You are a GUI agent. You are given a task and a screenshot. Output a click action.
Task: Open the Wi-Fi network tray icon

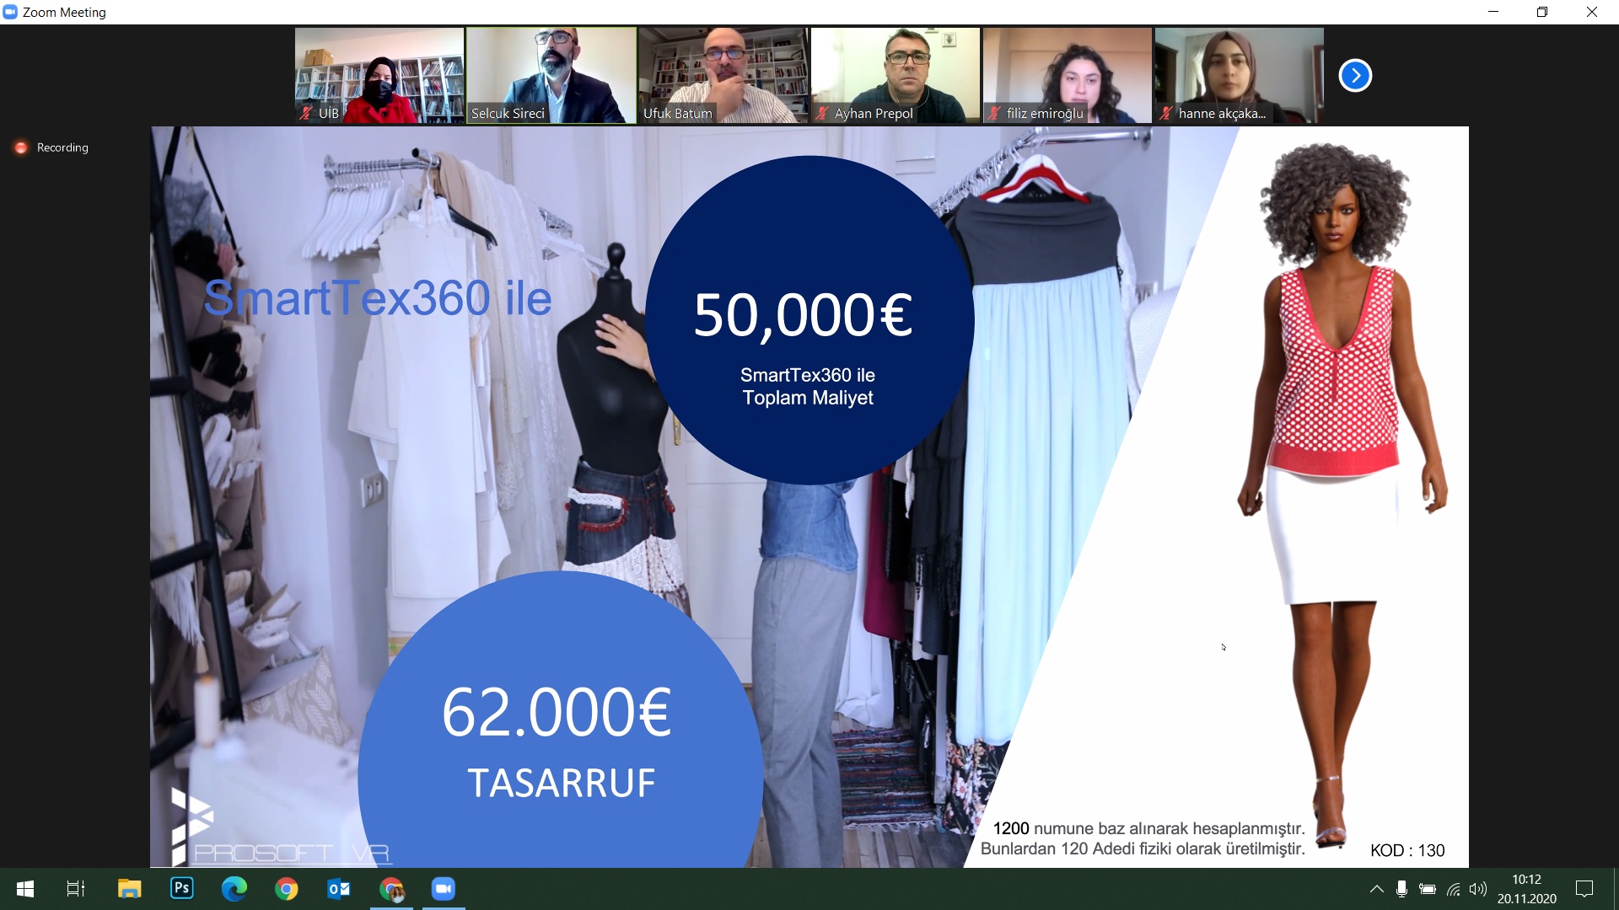tap(1453, 889)
